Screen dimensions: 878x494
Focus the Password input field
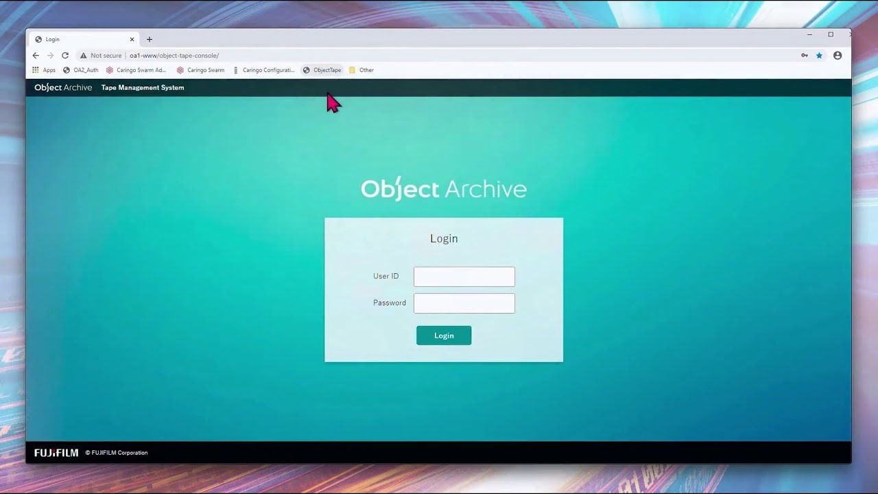(x=464, y=303)
